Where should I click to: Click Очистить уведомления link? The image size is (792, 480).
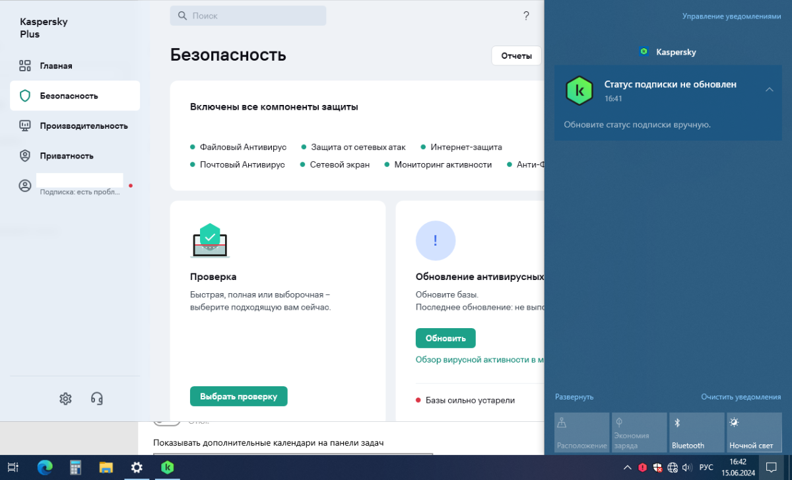click(741, 397)
